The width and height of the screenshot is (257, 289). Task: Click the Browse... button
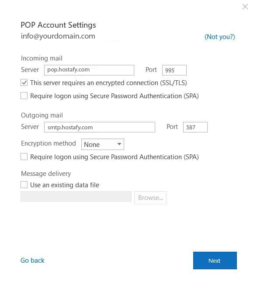click(150, 198)
